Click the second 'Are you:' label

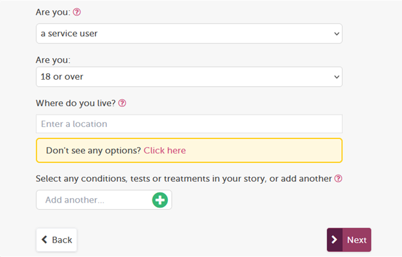(53, 60)
